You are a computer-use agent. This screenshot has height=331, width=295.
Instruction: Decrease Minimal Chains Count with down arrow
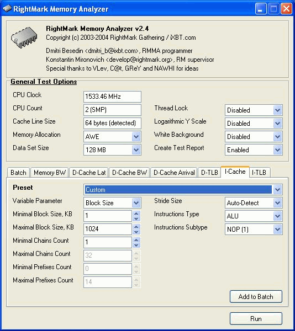136,245
